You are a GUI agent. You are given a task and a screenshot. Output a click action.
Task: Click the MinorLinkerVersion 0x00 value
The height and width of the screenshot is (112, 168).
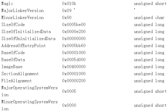[67, 18]
